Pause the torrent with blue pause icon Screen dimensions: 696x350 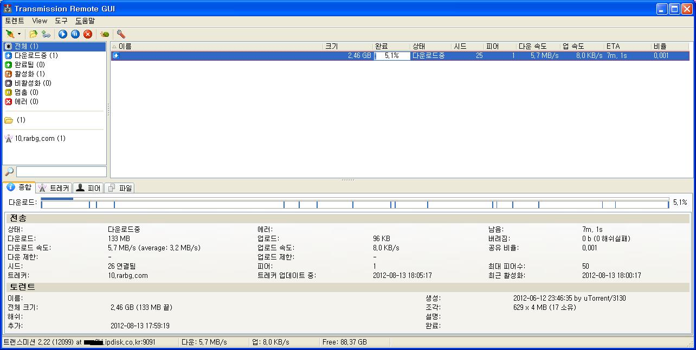point(75,34)
